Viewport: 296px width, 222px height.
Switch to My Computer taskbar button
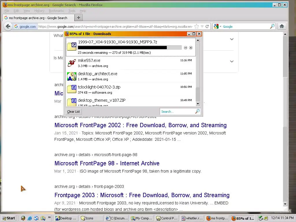pos(142,218)
